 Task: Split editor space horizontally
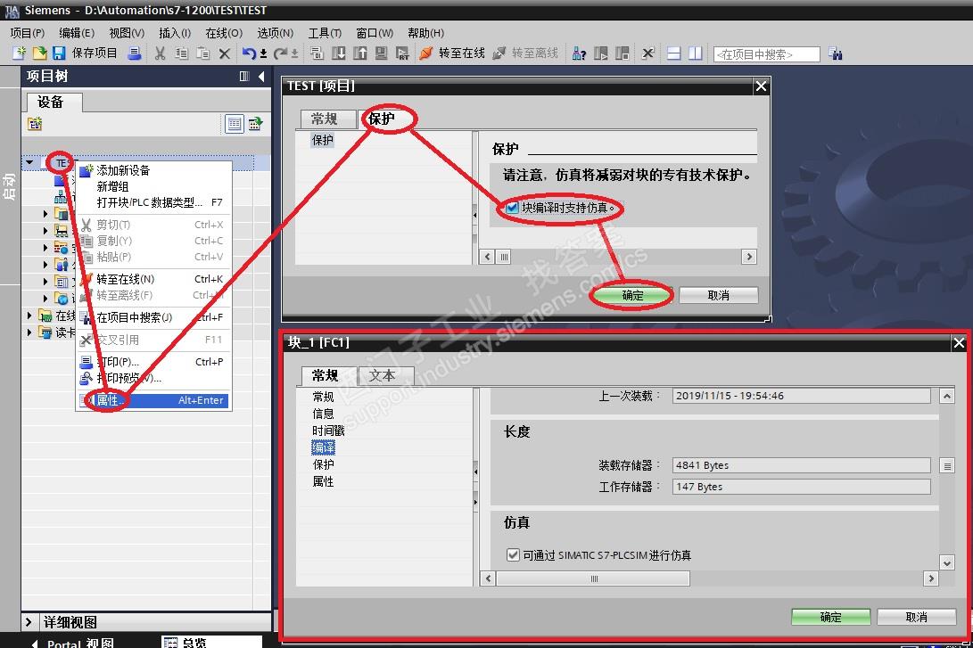click(674, 53)
